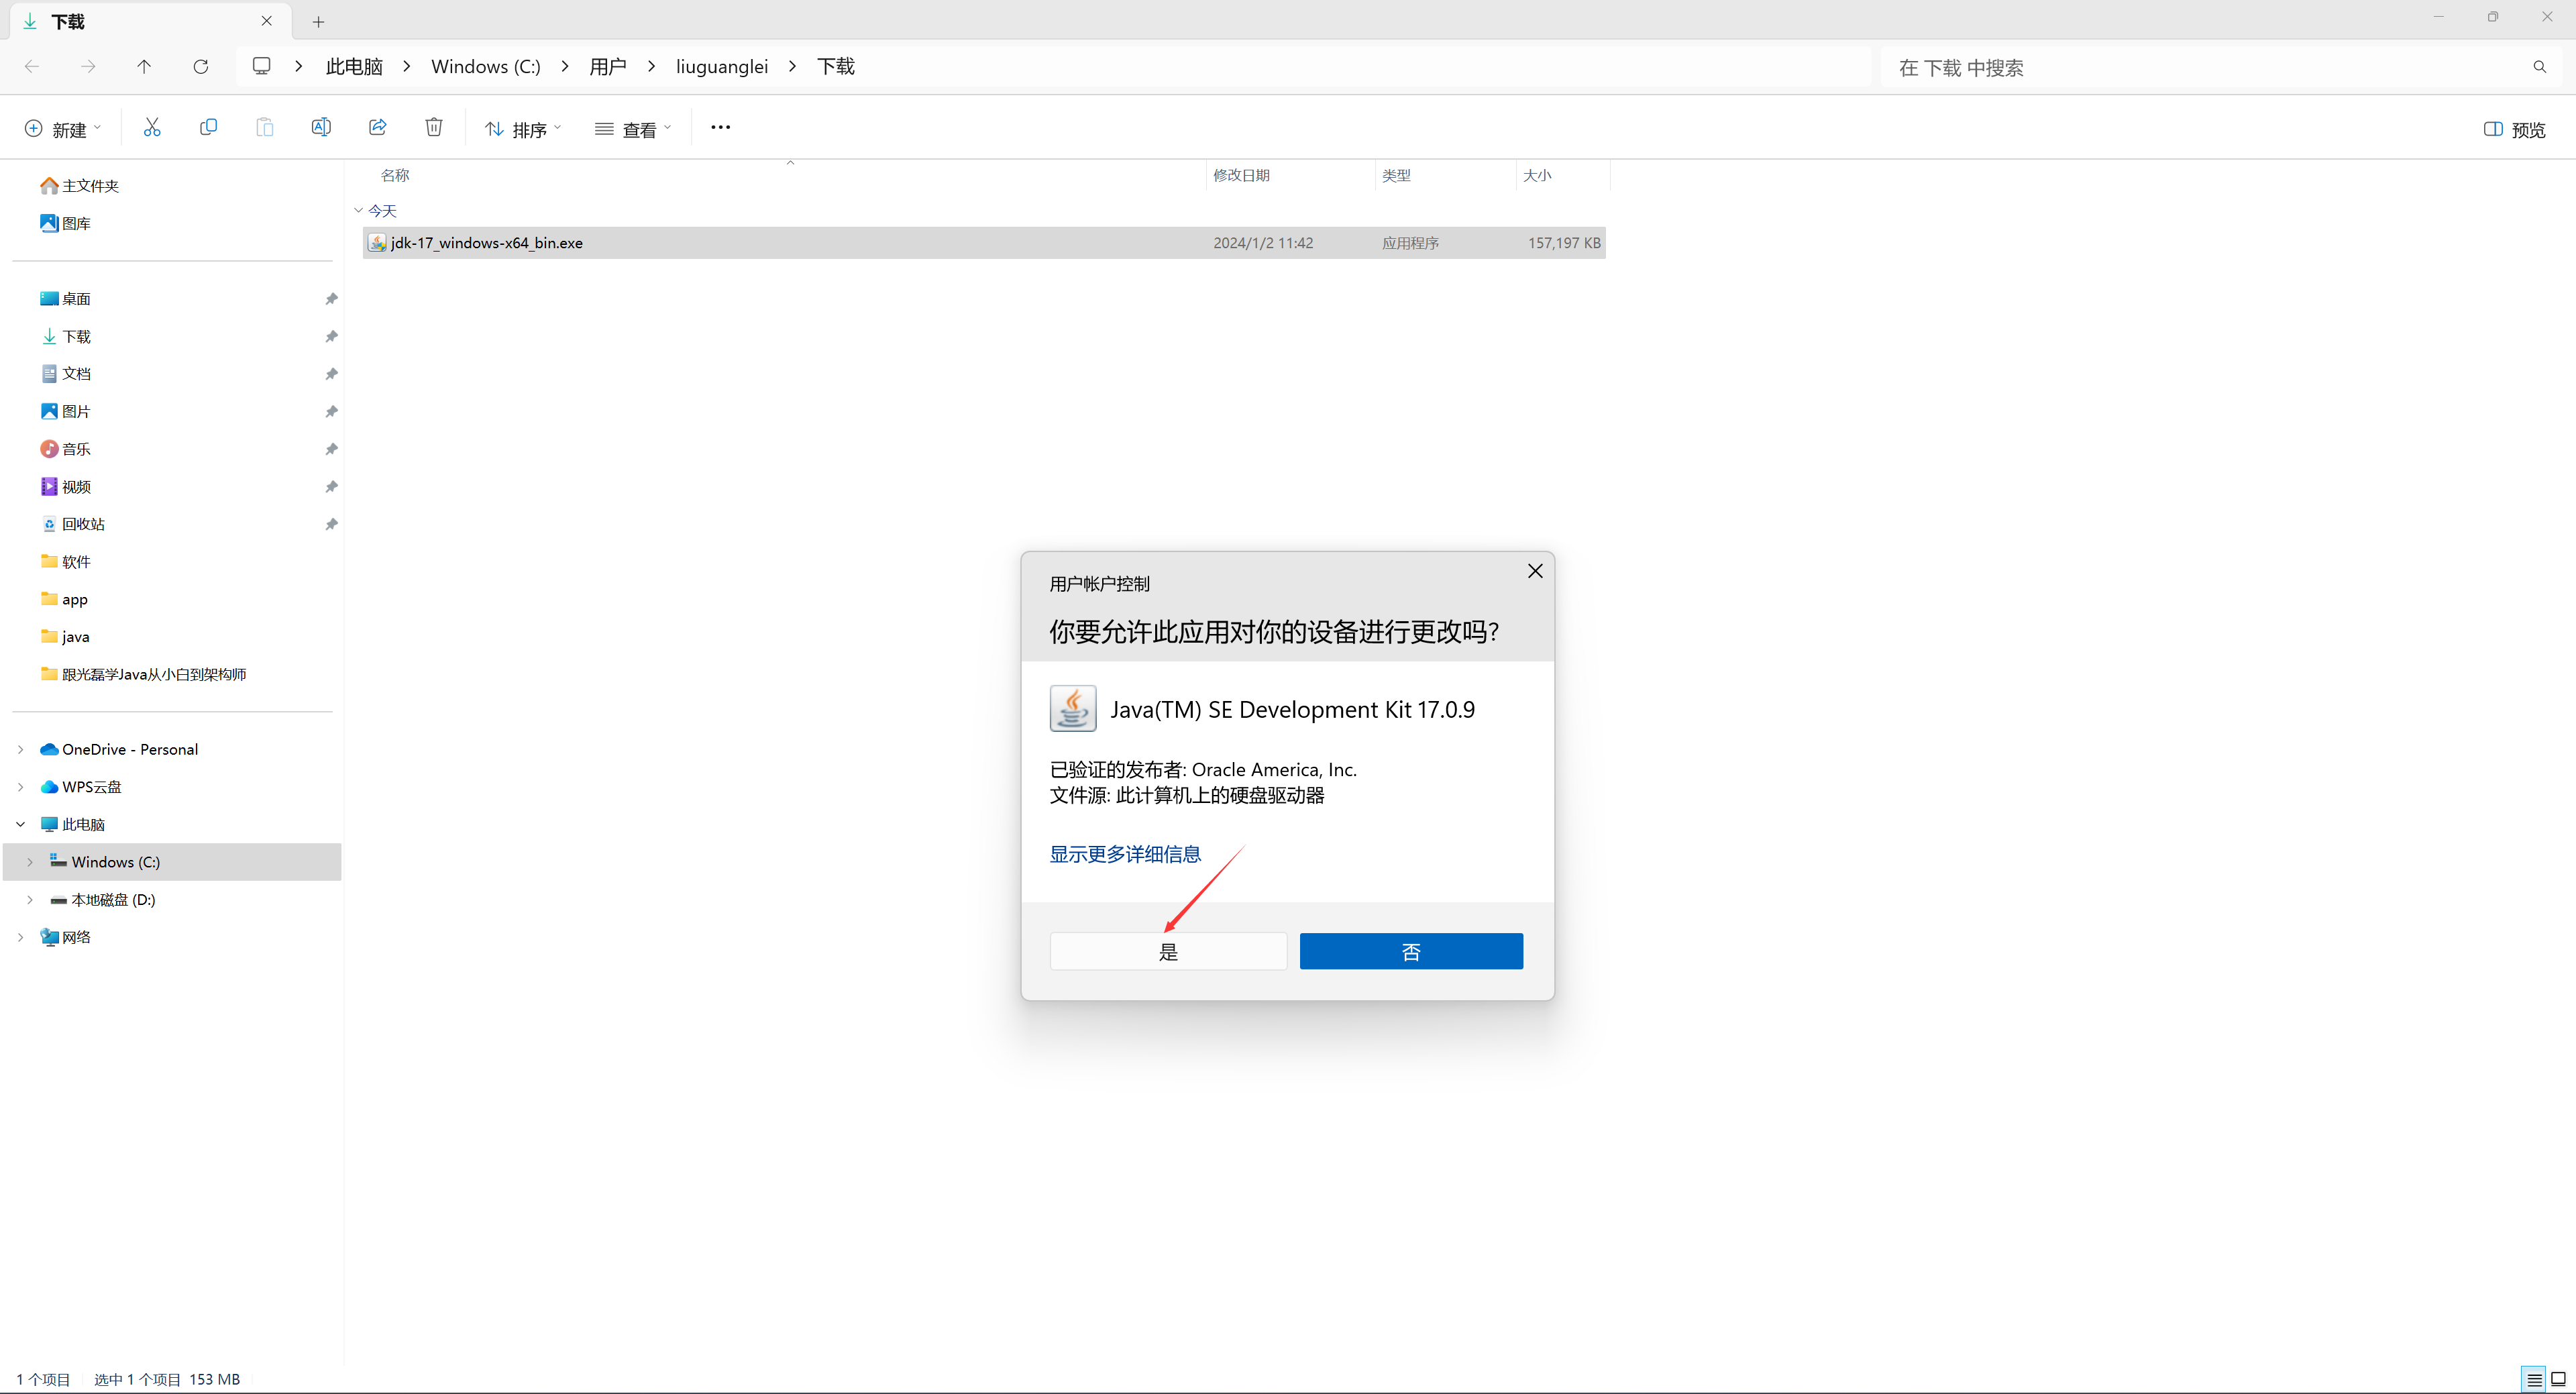Expand WPS云盘 tree node

coord(21,787)
